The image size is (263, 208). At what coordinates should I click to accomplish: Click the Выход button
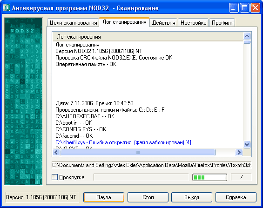point(192,197)
